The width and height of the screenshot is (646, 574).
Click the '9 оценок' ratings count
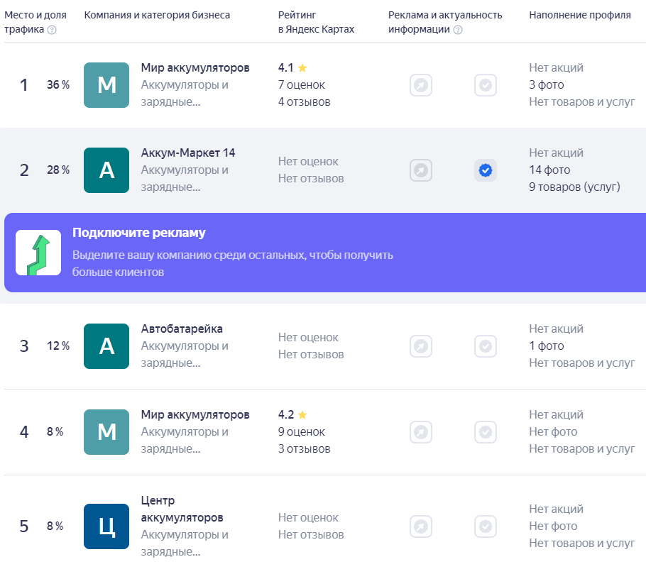point(302,432)
